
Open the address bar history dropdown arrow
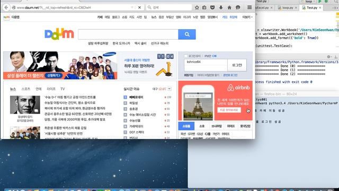point(132,7)
